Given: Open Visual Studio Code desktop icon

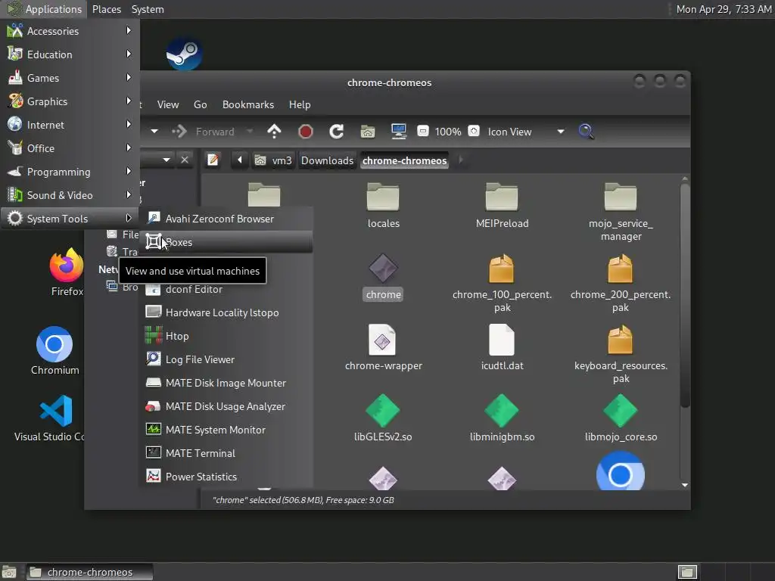Looking at the screenshot, I should 50,418.
